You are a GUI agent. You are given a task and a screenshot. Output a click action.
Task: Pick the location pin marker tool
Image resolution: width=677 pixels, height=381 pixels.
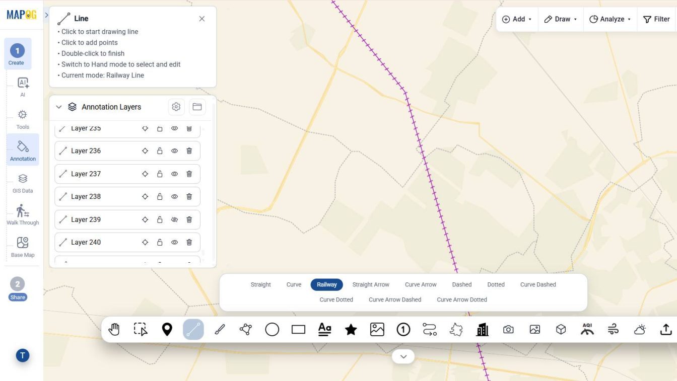167,330
